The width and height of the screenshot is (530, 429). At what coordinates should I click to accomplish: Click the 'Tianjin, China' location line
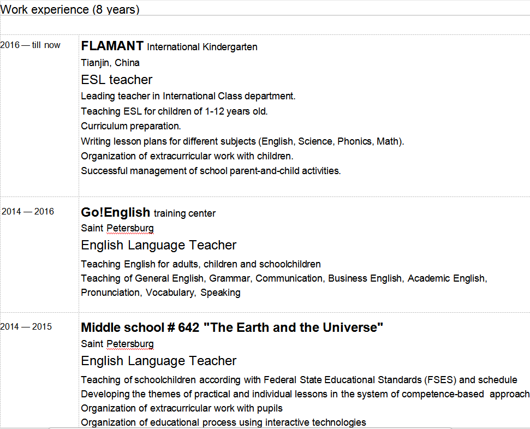(110, 63)
